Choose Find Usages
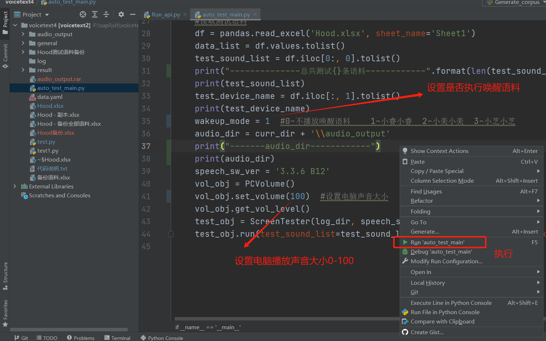The width and height of the screenshot is (546, 341). (x=471, y=191)
